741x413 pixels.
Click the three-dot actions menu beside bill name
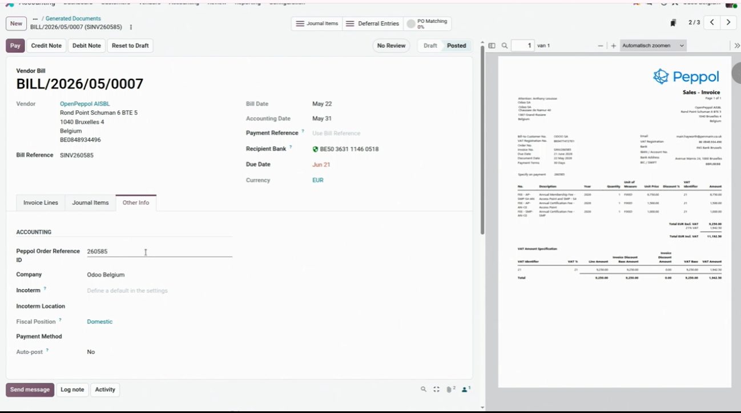[131, 27]
